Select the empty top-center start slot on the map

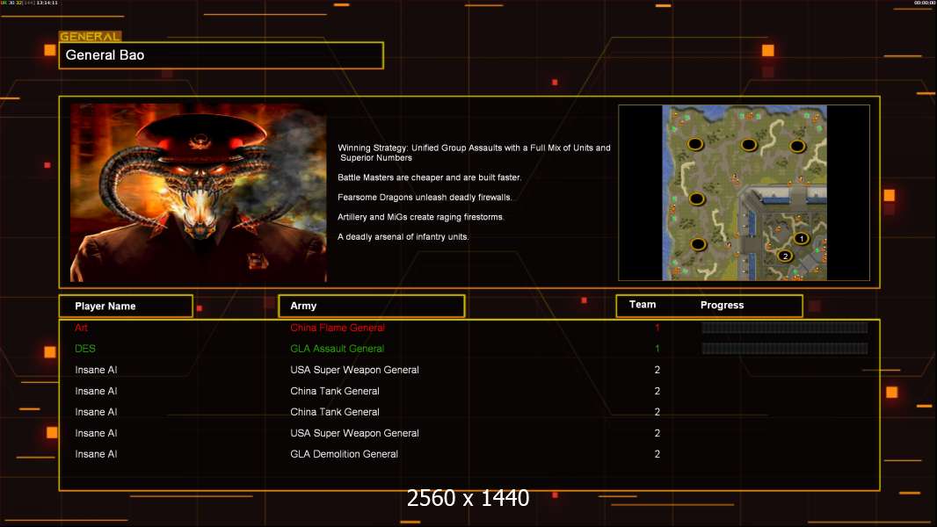(x=749, y=144)
